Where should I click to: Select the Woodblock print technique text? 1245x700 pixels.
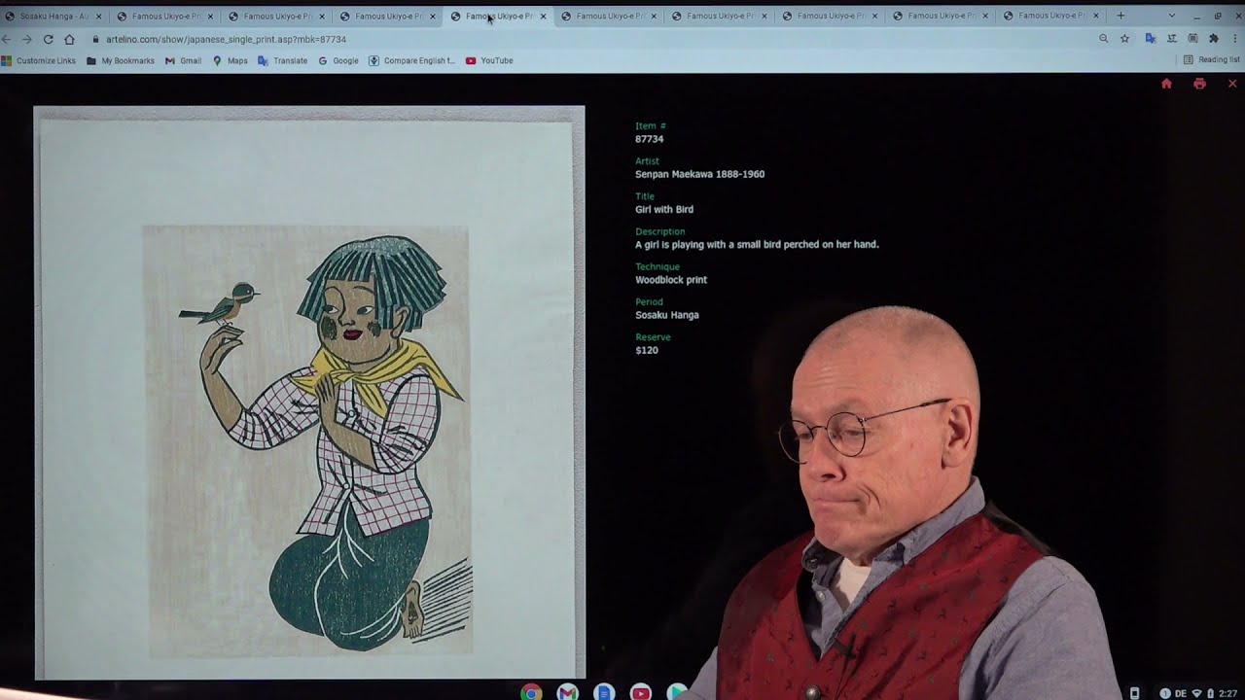[671, 280]
